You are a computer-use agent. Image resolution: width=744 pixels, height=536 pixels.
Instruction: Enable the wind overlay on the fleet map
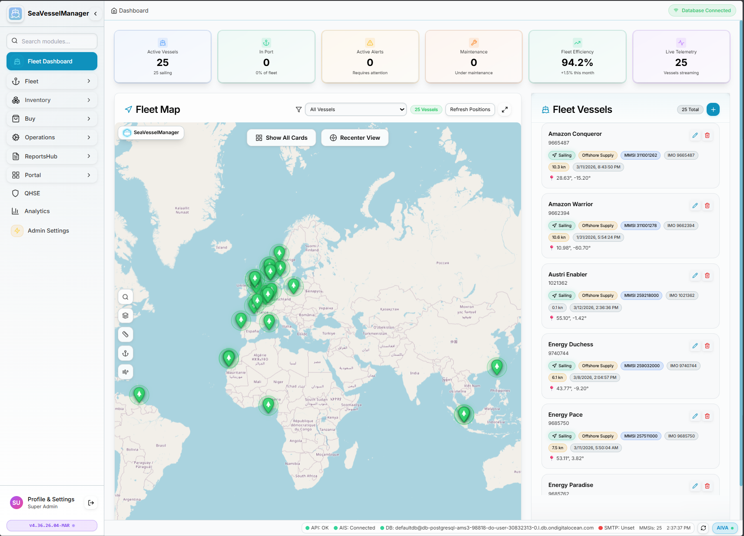click(x=125, y=372)
